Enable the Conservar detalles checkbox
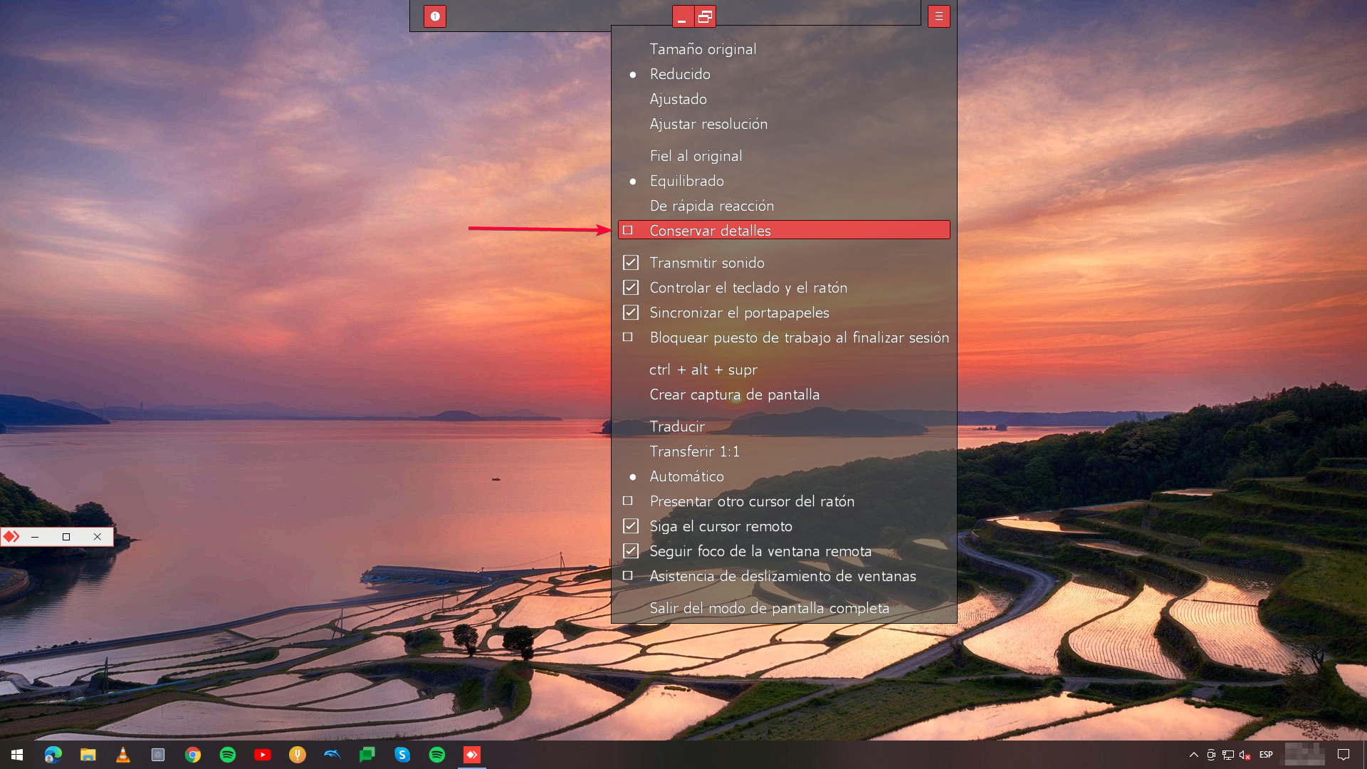The height and width of the screenshot is (769, 1367). tap(628, 230)
